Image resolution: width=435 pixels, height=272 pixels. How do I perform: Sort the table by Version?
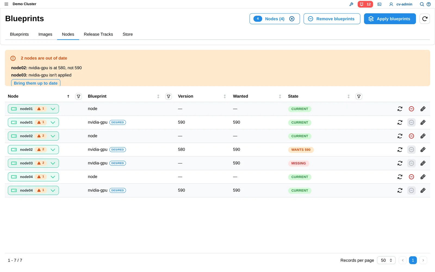click(225, 96)
